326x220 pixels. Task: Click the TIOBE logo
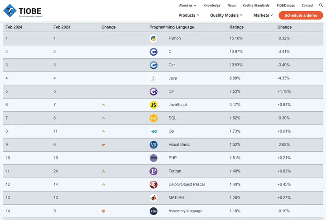point(23,10)
